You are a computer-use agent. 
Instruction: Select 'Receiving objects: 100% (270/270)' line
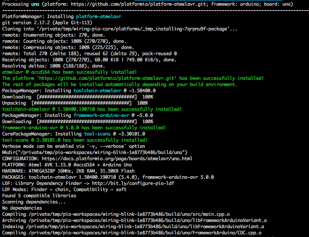pos(89,60)
